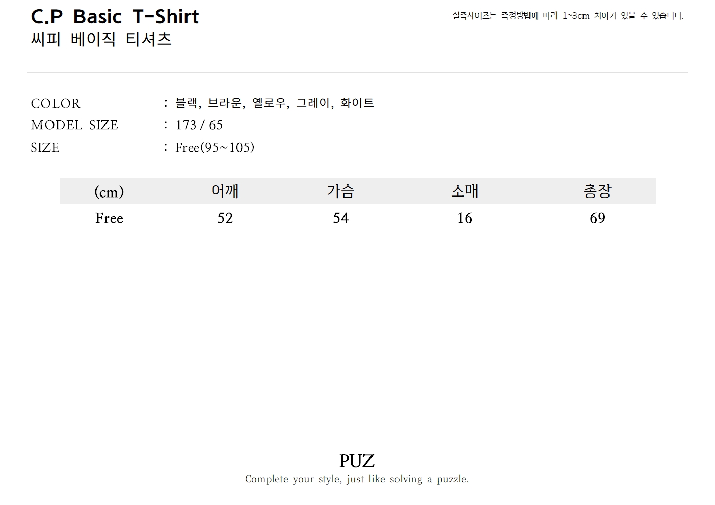Click the 소매 column header
The height and width of the screenshot is (505, 715).
point(464,191)
